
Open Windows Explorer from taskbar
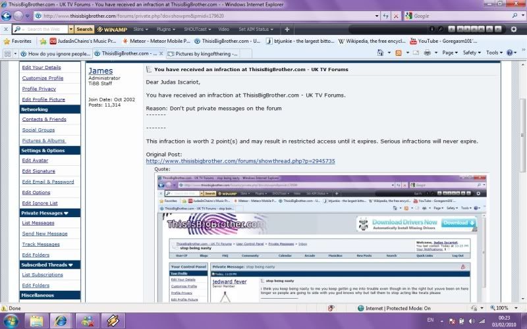37,321
